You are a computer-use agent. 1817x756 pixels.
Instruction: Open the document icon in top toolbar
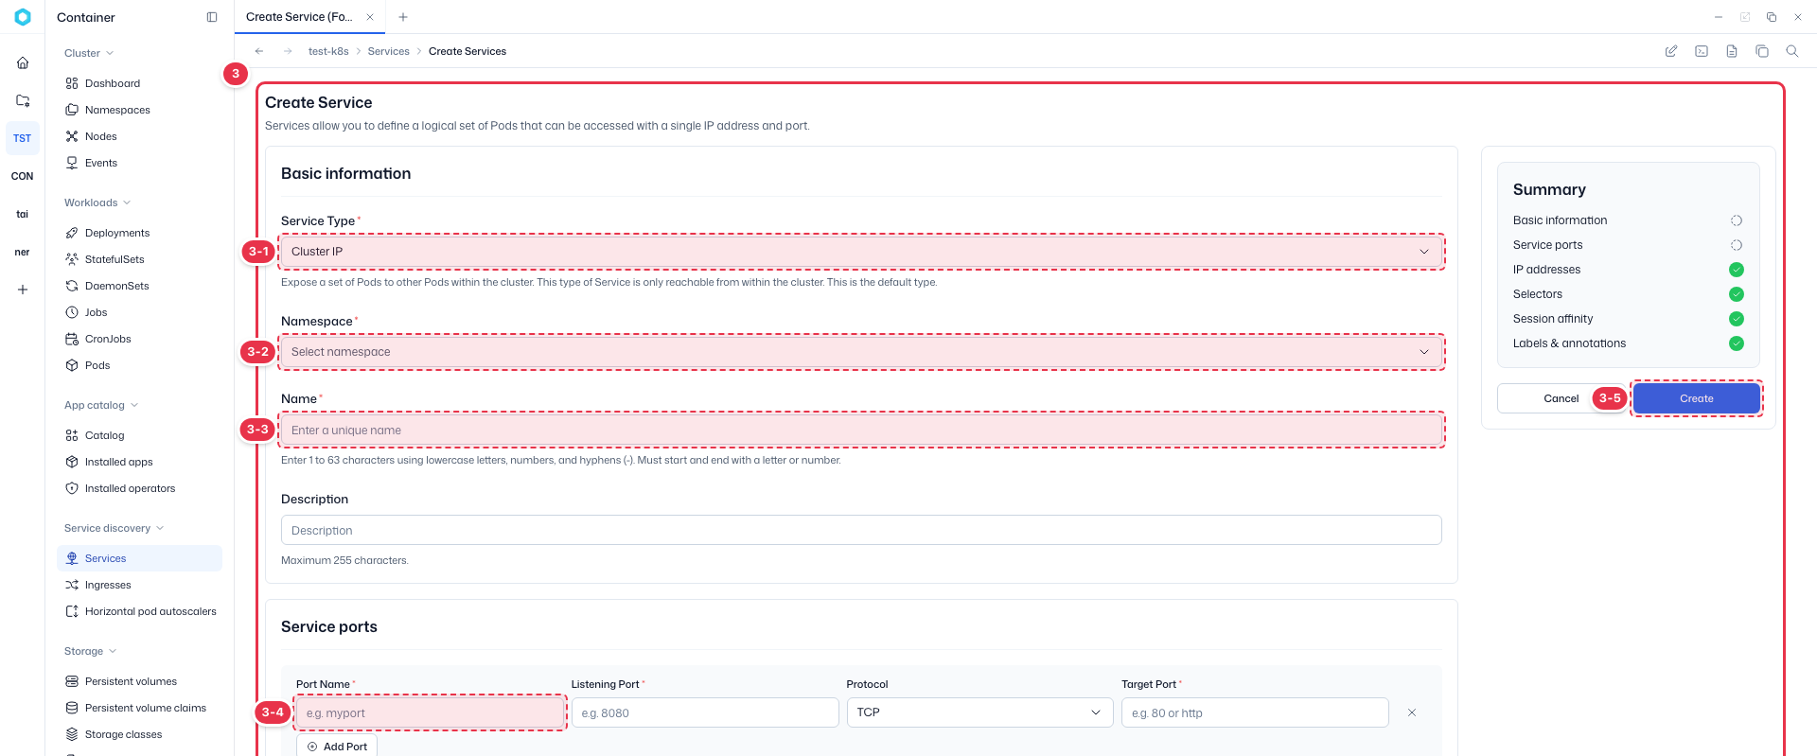pos(1732,51)
